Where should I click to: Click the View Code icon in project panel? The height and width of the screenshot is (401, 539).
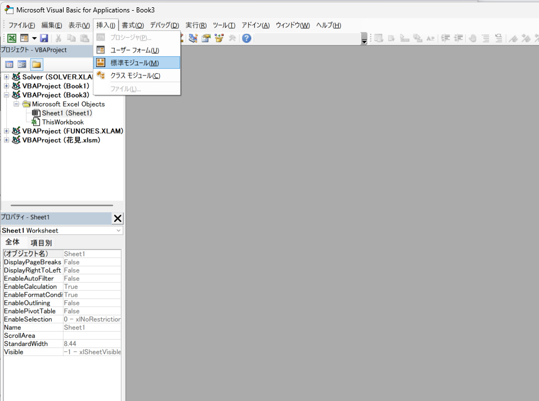(x=9, y=64)
